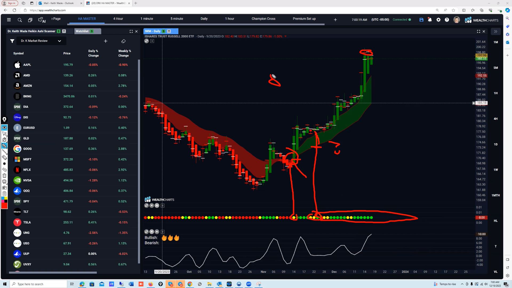Viewport: 512px width, 288px height.
Task: Expand the right sidebar double chevron
Action: tap(495, 31)
